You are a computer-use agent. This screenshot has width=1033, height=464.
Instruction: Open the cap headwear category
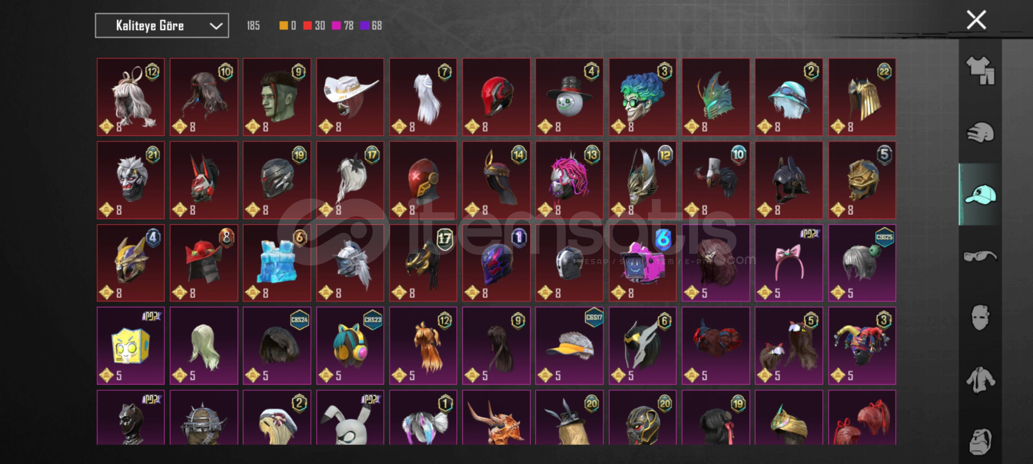(980, 195)
